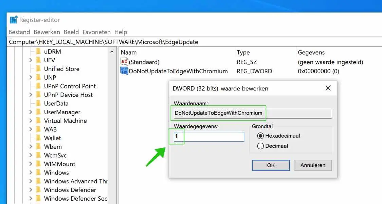
Task: Click Annuleren to cancel the dialog
Action: (313, 165)
